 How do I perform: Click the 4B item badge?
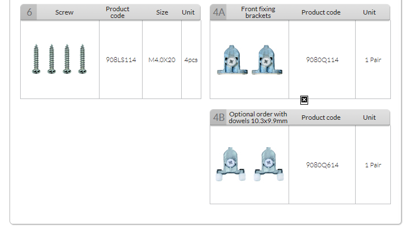pyautogui.click(x=219, y=117)
